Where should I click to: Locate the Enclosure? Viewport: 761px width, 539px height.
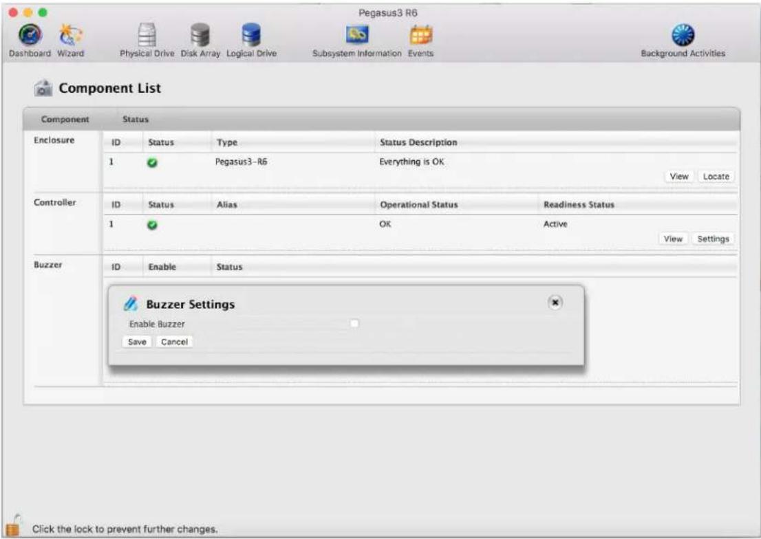pyautogui.click(x=716, y=177)
